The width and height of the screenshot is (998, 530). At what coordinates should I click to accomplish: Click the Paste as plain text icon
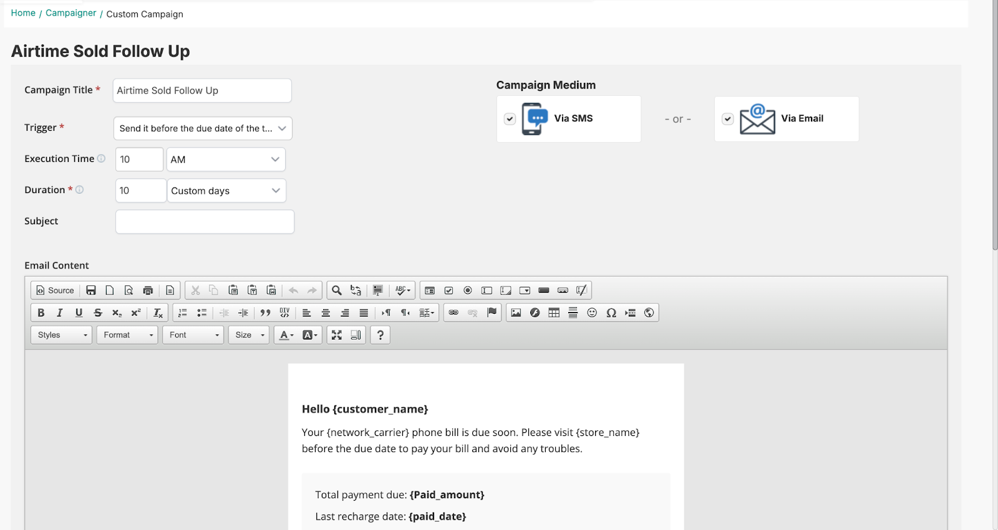pos(252,290)
